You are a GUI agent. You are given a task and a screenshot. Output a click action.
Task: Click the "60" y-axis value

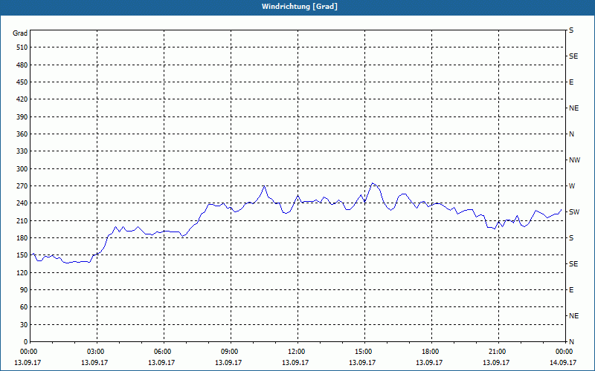click(x=24, y=307)
